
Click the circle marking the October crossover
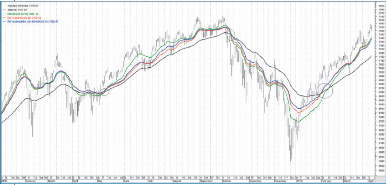(x=230, y=34)
